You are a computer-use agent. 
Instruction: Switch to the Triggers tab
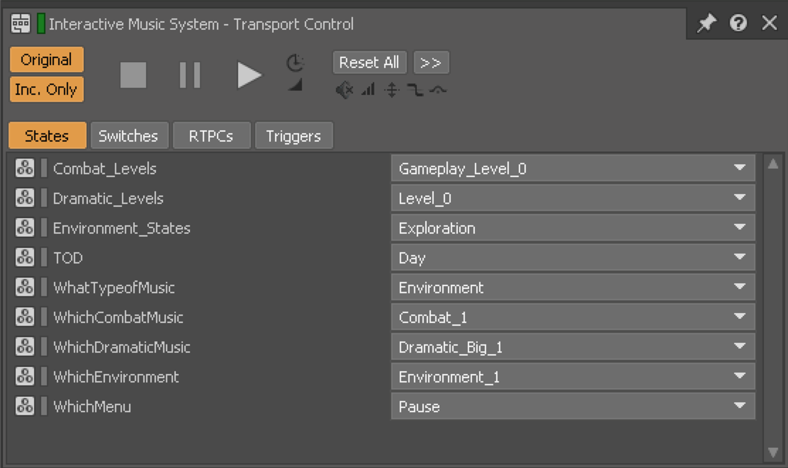[294, 136]
